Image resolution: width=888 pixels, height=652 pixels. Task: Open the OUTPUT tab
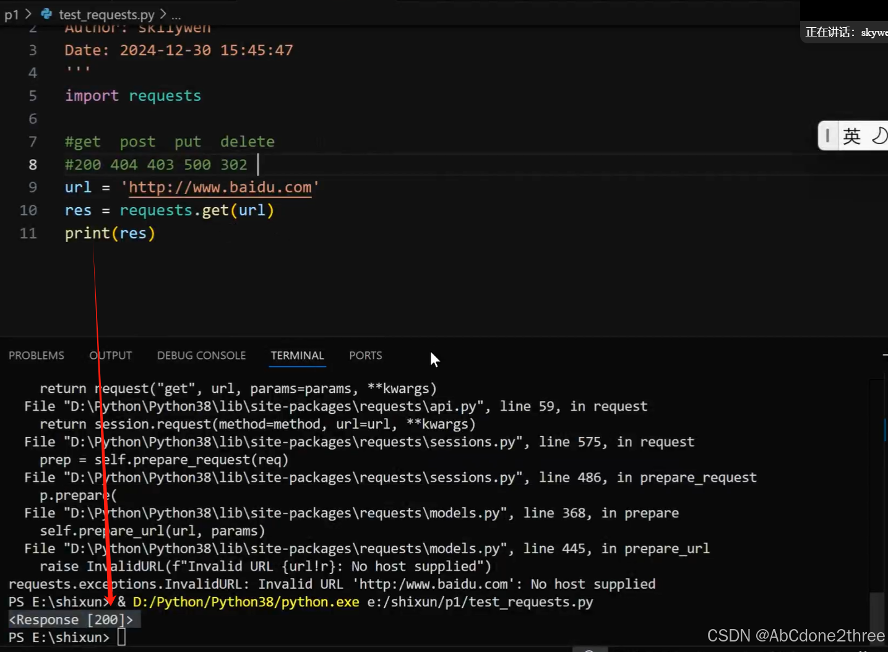pos(110,356)
